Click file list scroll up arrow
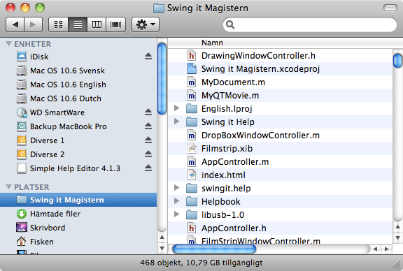Viewport: 403px width, 271px height. (397, 226)
